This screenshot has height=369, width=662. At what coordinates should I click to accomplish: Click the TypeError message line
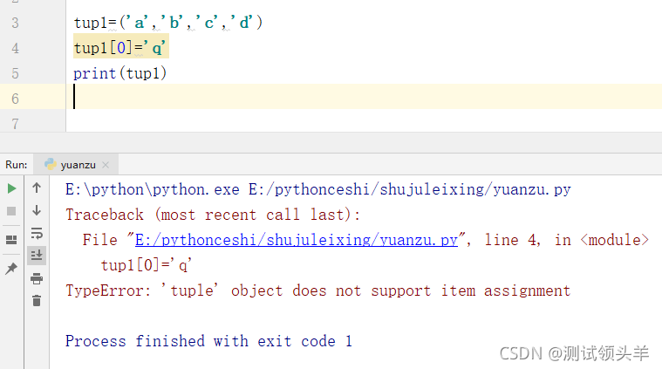(x=317, y=290)
